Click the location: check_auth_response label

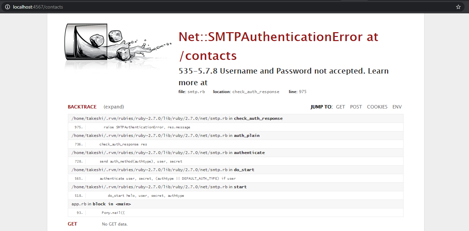click(x=246, y=92)
